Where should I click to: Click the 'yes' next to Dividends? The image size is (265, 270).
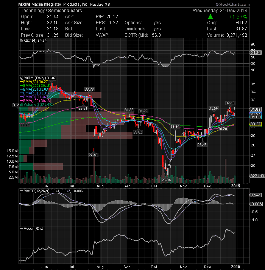click(x=157, y=29)
